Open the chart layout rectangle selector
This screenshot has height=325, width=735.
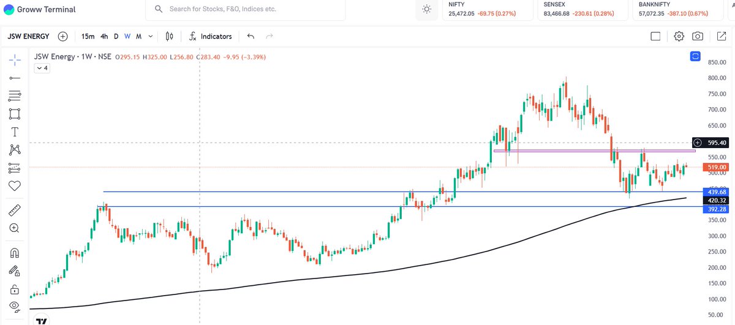point(655,36)
